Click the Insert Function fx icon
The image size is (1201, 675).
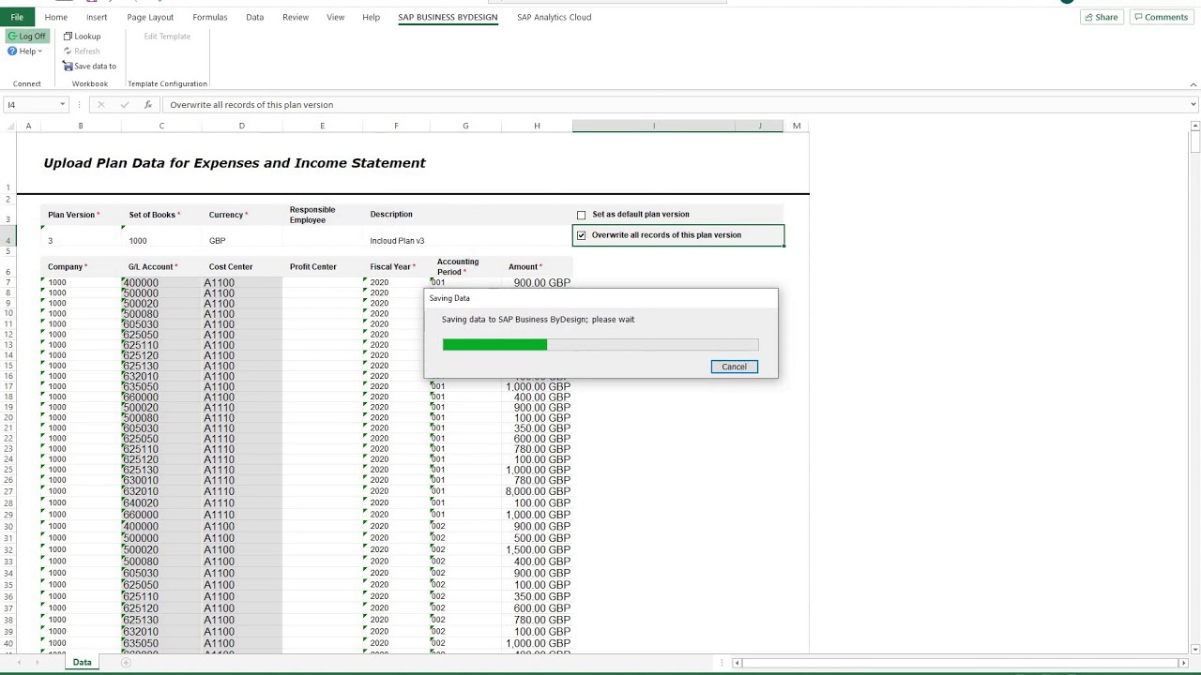point(147,105)
